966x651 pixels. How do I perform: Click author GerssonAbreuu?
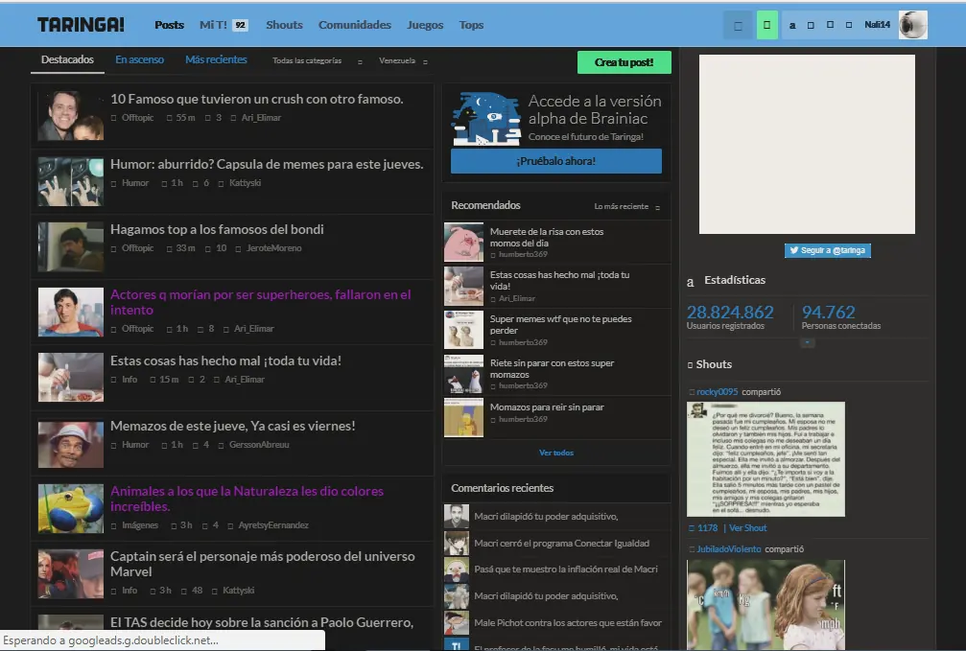point(259,445)
